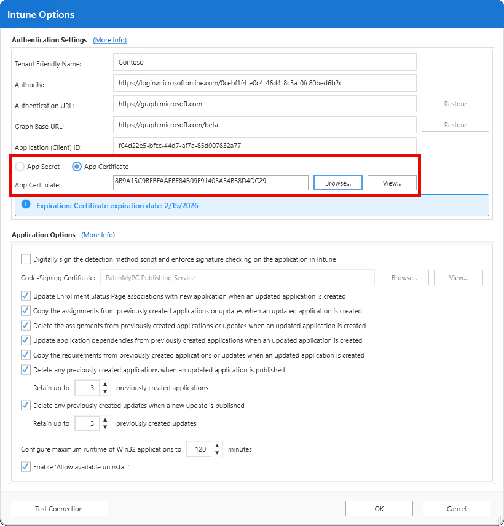
Task: Toggle 'Update Enrollment Status Page associations'
Action: point(25,296)
